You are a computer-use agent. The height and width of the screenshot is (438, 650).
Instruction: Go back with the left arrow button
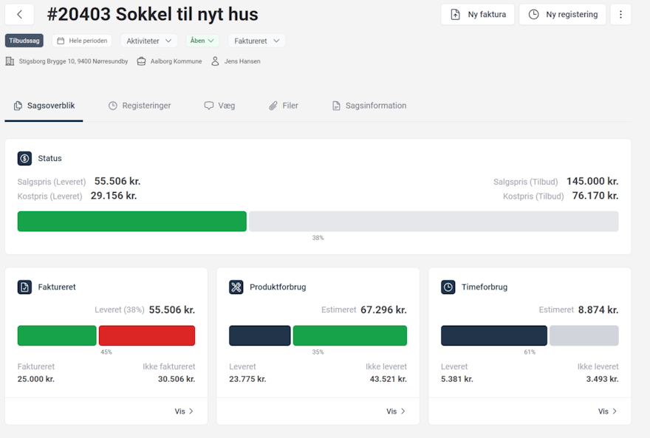19,15
